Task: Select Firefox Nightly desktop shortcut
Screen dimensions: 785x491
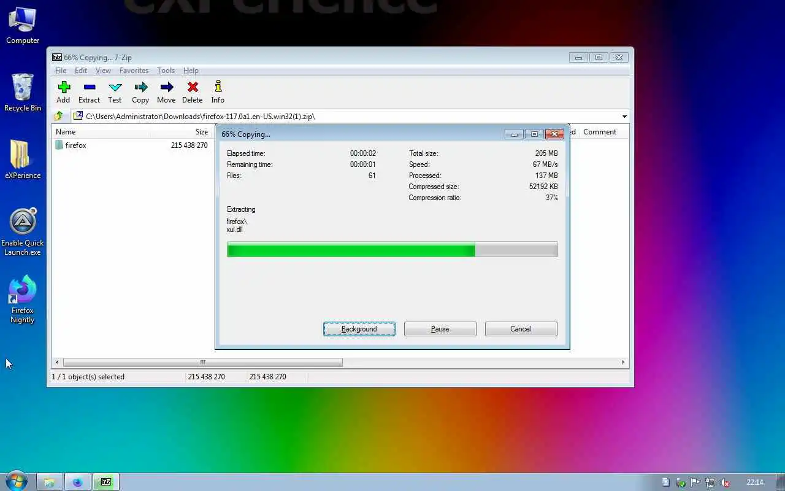Action: click(23, 300)
